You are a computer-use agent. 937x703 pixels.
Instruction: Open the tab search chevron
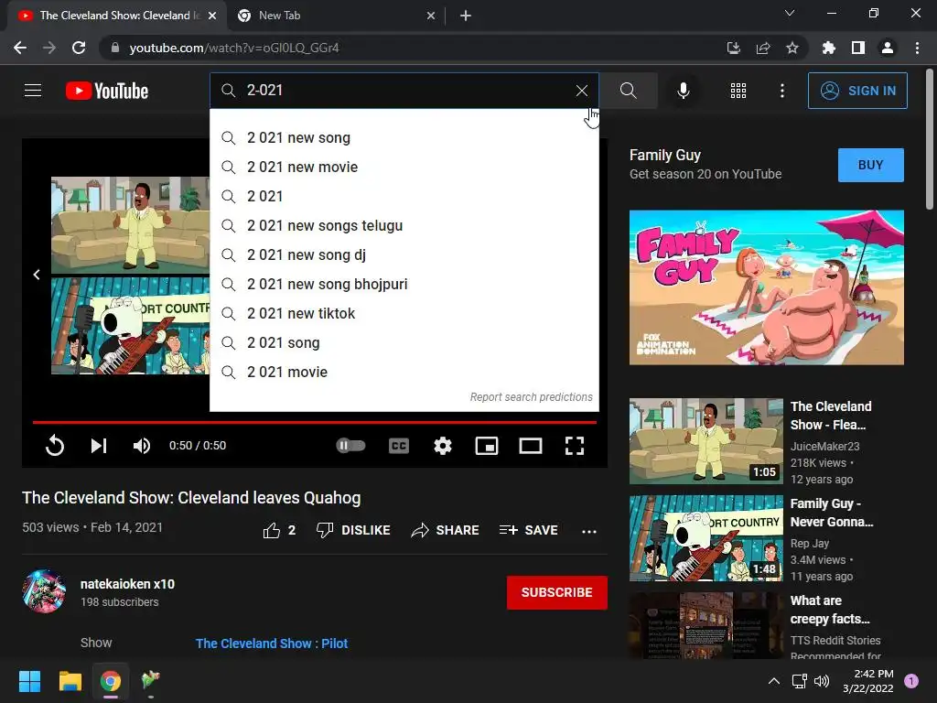790,13
